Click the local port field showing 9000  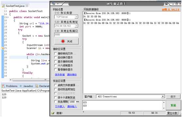(x=66, y=34)
